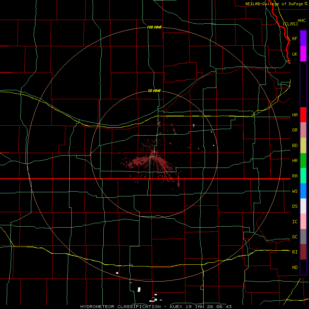Click the KUEX radar site at center of echoes
This screenshot has width=309, height=309.
[x=154, y=154]
